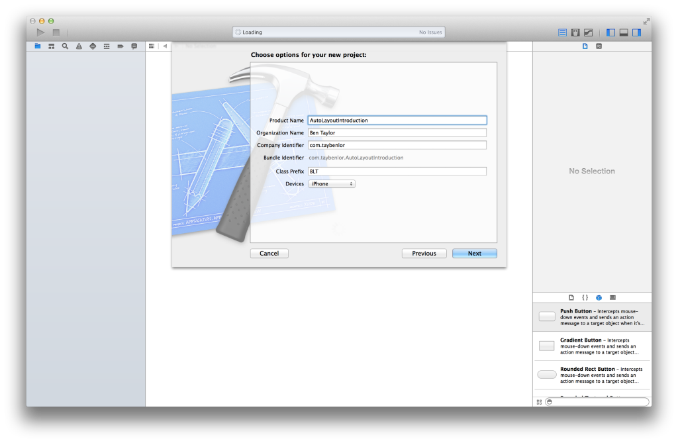Image resolution: width=678 pixels, height=443 pixels.
Task: Show the File inspector
Action: [585, 46]
